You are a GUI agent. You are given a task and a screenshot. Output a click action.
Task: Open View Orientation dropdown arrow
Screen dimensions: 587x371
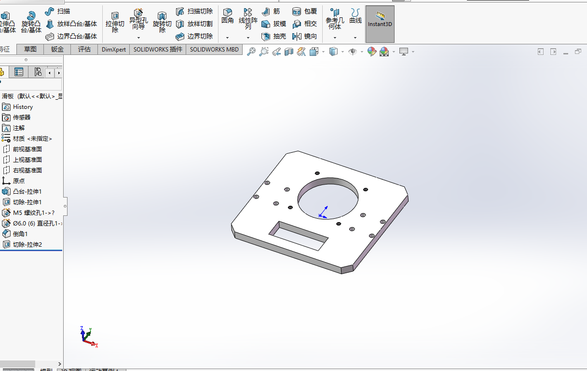point(323,52)
